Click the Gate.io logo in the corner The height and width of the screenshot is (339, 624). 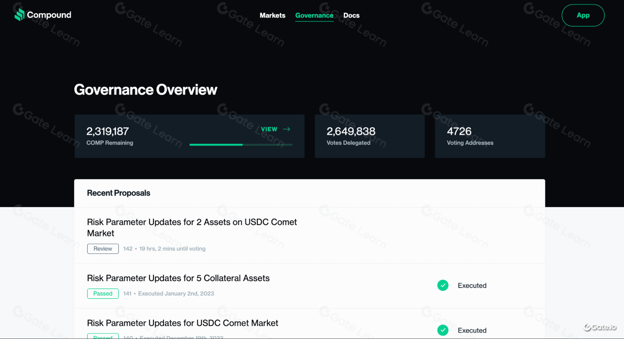(x=600, y=327)
